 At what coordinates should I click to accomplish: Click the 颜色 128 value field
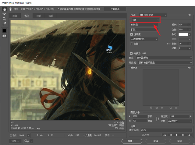tap(183, 25)
